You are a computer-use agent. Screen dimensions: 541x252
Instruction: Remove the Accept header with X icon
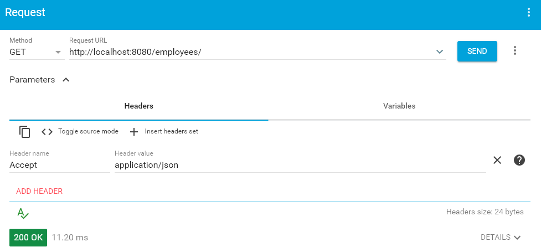[x=497, y=160]
